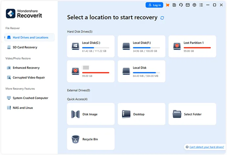The height and width of the screenshot is (155, 227).
Task: Click the "External Drives(0)" heading
Action: pyautogui.click(x=78, y=90)
